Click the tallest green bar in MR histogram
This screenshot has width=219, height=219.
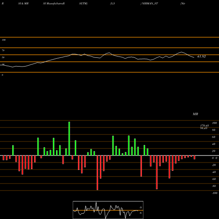[69, 138]
